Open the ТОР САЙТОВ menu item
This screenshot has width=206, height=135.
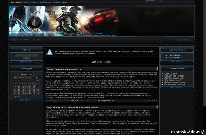[16, 3]
